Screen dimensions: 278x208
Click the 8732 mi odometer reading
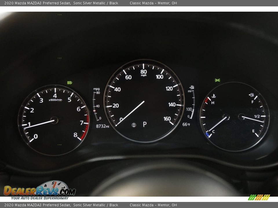tap(103, 126)
